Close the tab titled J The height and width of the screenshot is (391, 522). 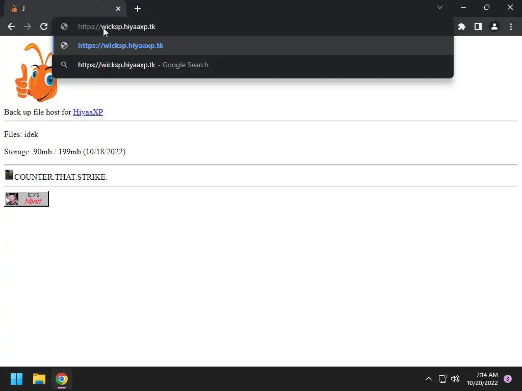pyautogui.click(x=118, y=9)
